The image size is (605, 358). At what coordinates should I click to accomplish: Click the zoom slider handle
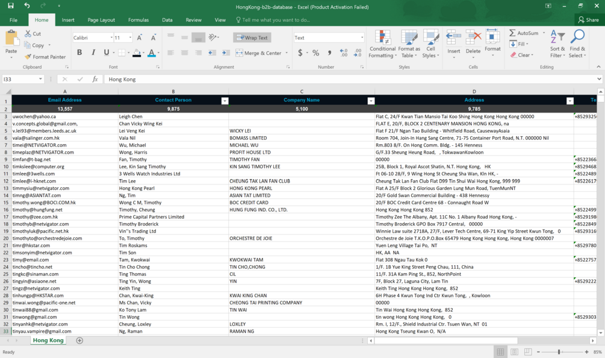coord(559,352)
